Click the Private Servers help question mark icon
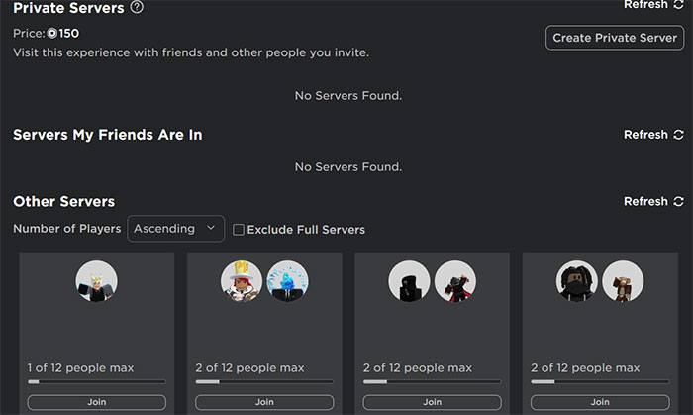 tap(137, 8)
